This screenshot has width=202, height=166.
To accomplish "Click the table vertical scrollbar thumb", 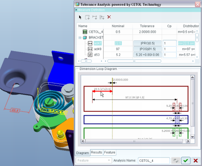I will [197, 37].
